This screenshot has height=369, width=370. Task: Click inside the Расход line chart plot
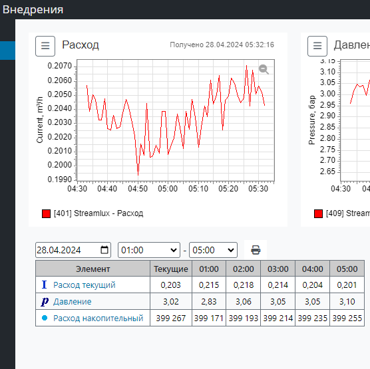tap(176, 120)
